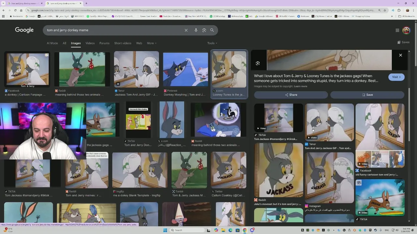Screen dimensions: 417x234
Task: Open Short videos tab
Action: pos(122,43)
